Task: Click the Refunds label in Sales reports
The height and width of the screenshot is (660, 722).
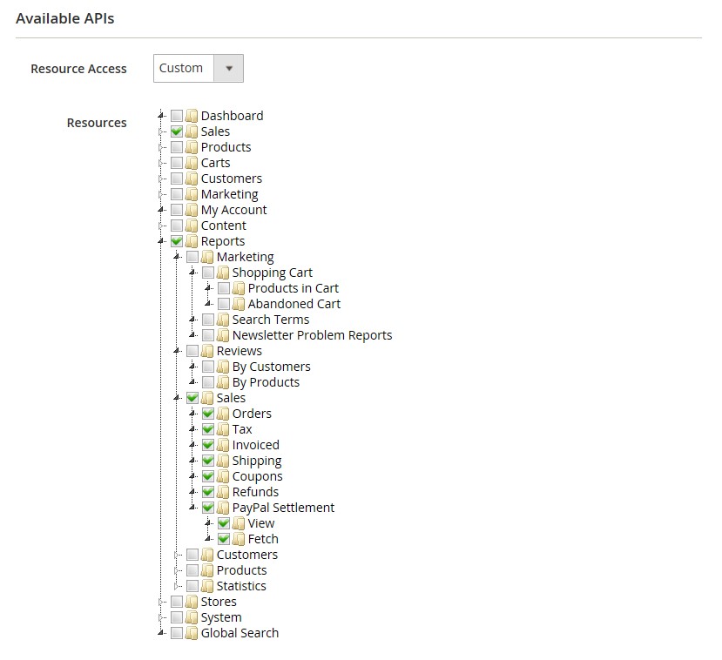Action: pos(255,492)
